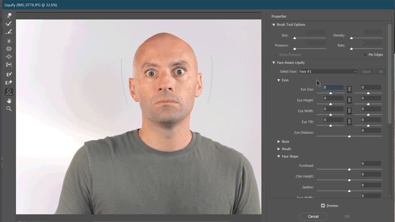Viewport: 395px width, 222px height.
Task: Click the right Eye Size input field
Action: [371, 87]
